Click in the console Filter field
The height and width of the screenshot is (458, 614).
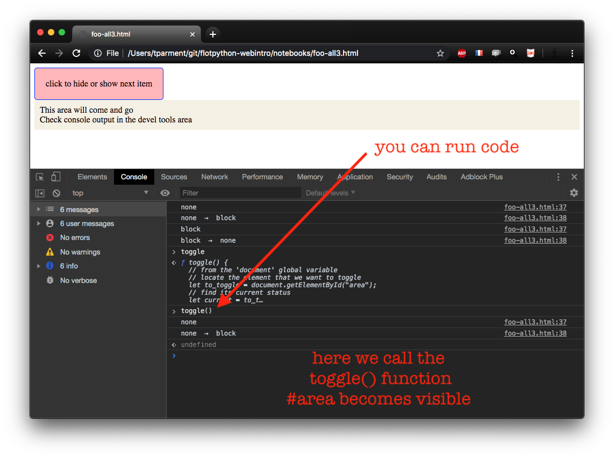coord(240,193)
